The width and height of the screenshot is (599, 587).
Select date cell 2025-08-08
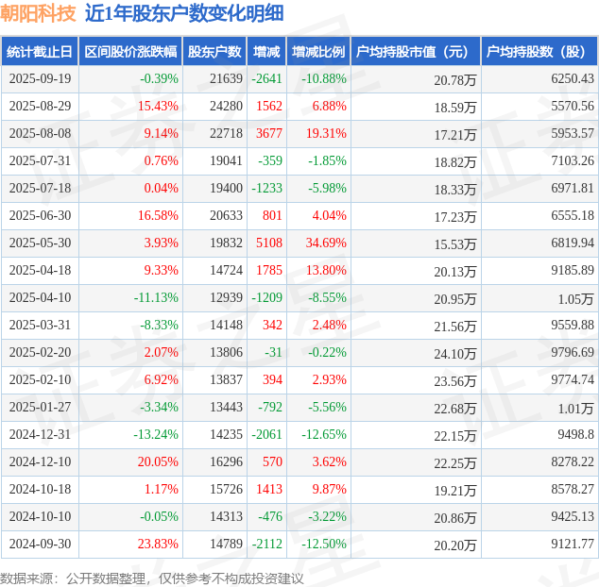click(40, 134)
